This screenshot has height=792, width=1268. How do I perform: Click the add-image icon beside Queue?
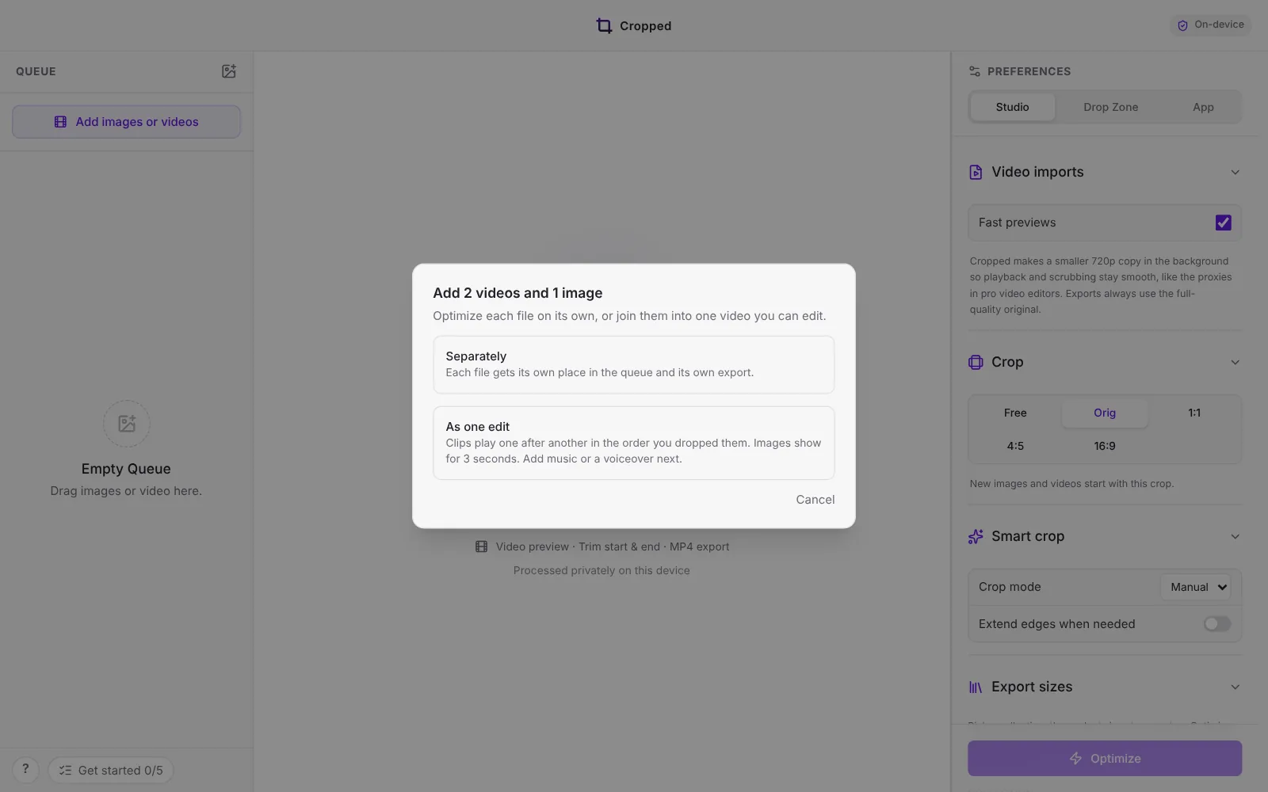pos(229,71)
